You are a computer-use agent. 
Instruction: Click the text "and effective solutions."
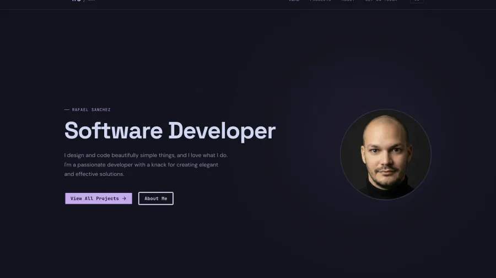pos(94,174)
